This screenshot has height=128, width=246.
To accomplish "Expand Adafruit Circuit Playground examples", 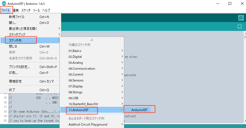I will [x=92, y=125].
